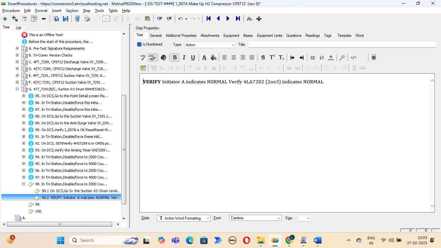Click into the Title input field

(342, 45)
